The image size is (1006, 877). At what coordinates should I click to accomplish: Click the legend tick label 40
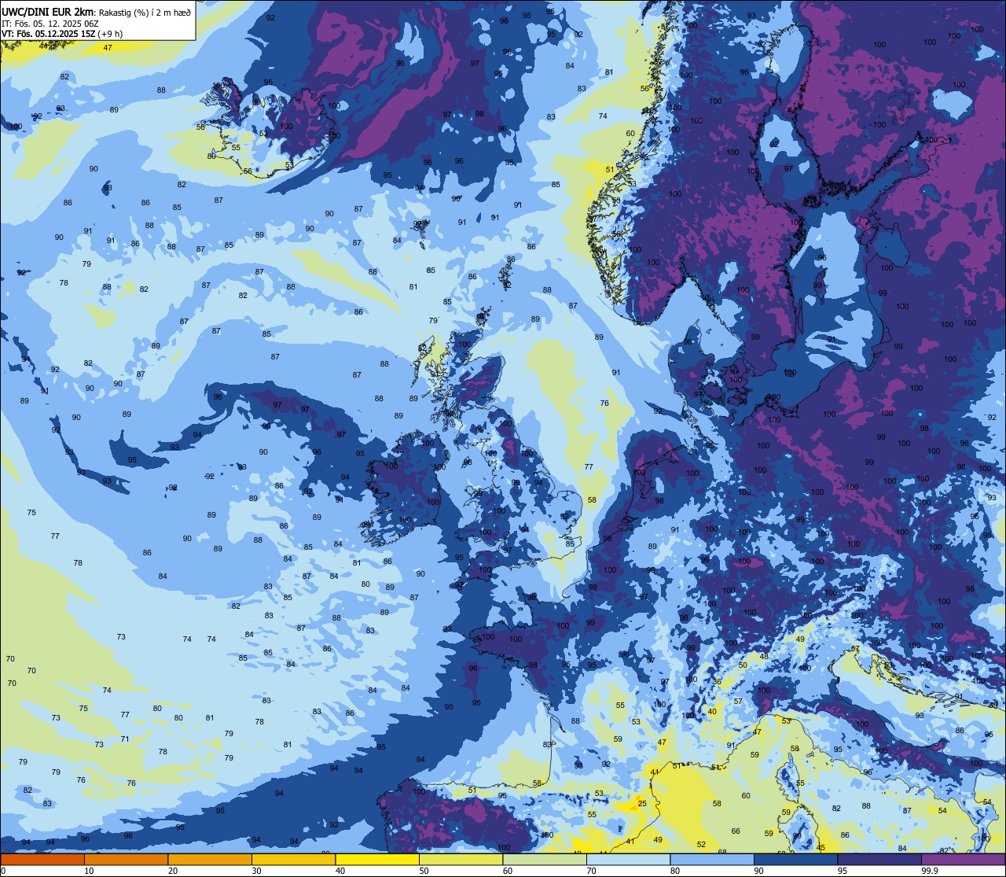(x=340, y=871)
